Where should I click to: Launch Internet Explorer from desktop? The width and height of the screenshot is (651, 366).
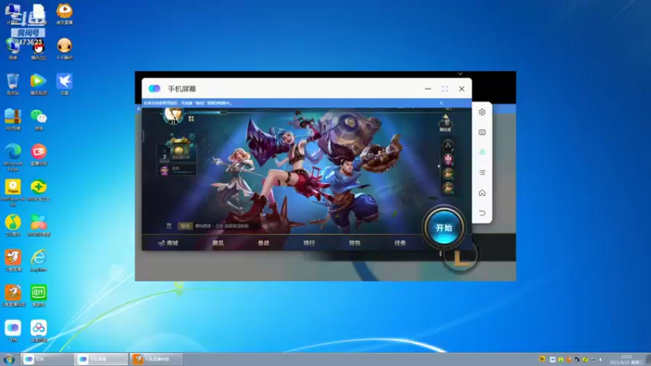point(38,260)
